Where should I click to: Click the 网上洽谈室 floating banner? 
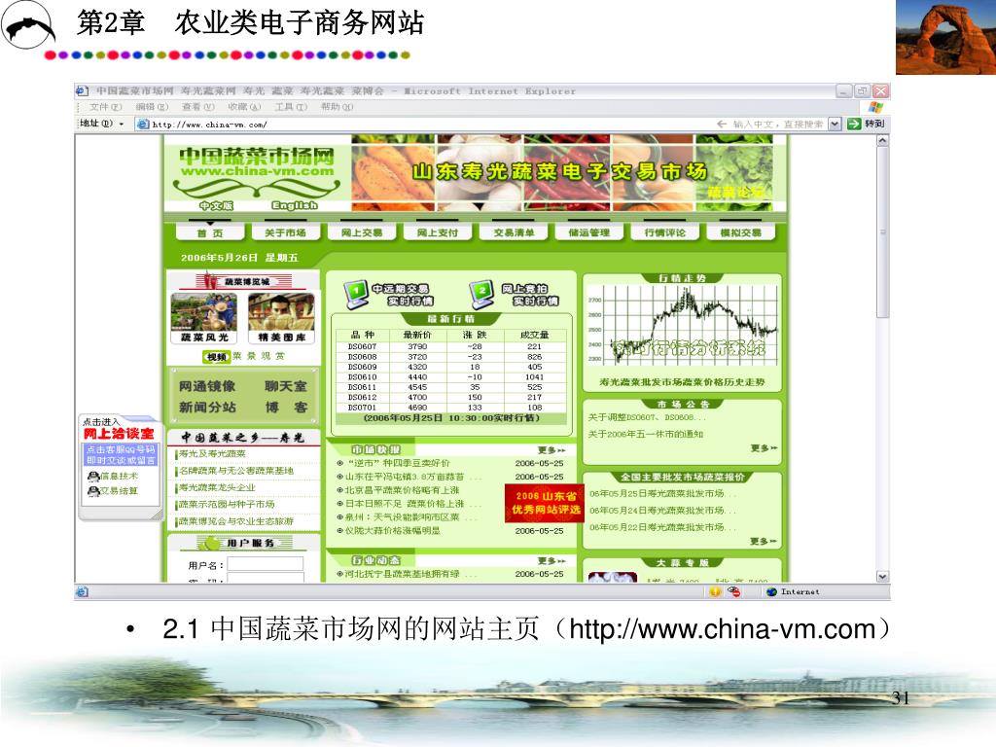coord(119,433)
